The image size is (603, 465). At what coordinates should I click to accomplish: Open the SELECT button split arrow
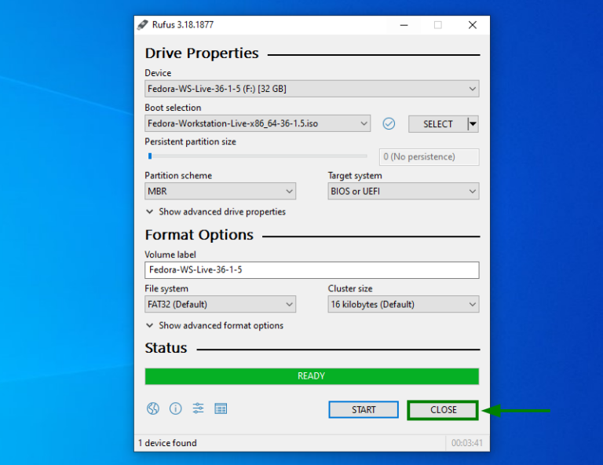click(473, 123)
